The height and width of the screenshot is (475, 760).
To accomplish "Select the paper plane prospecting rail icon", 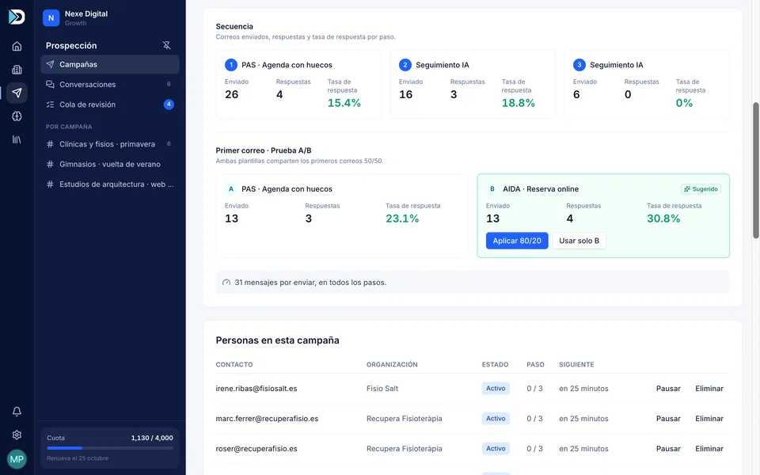I will (x=17, y=93).
